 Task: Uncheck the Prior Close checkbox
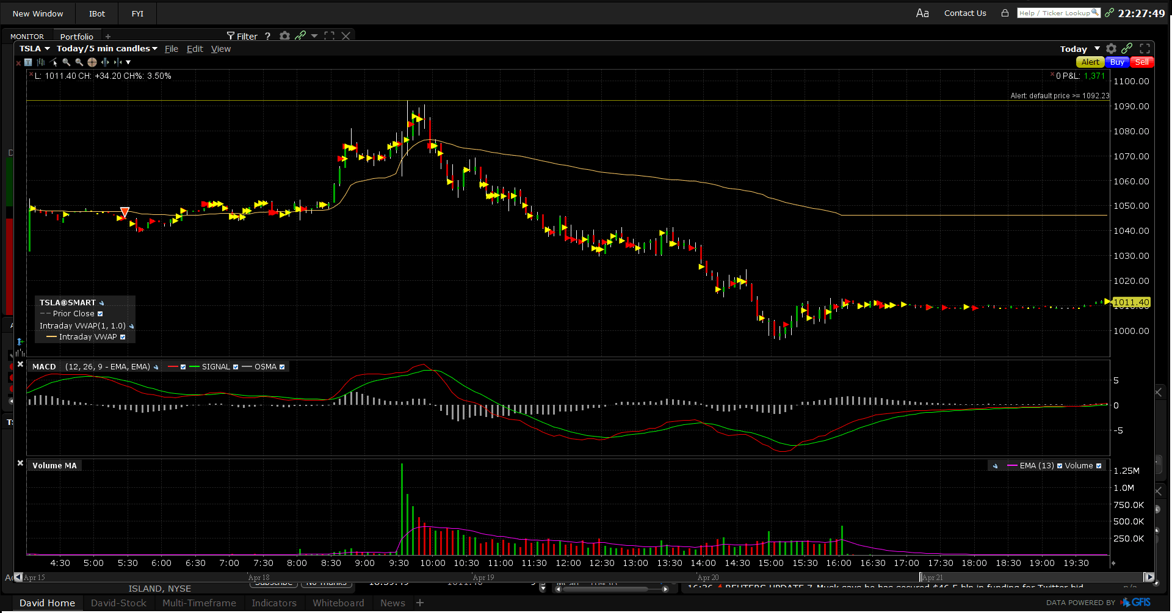[101, 314]
